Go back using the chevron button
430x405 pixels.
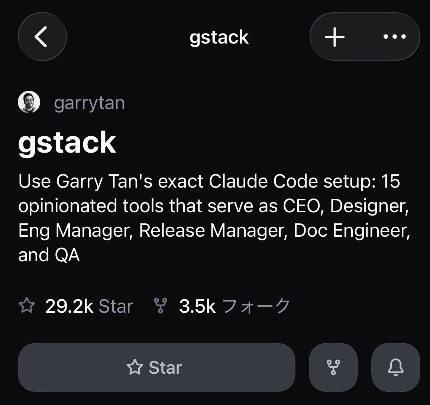point(42,36)
